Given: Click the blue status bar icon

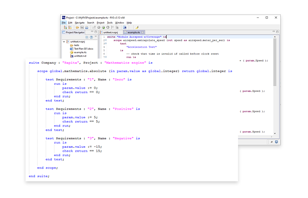Looking at the screenshot, I should 276,142.
